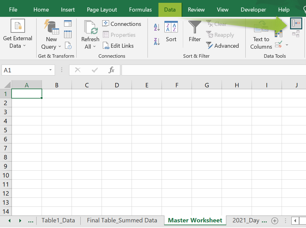Click Text to Columns icon
The height and width of the screenshot is (228, 306).
(261, 27)
